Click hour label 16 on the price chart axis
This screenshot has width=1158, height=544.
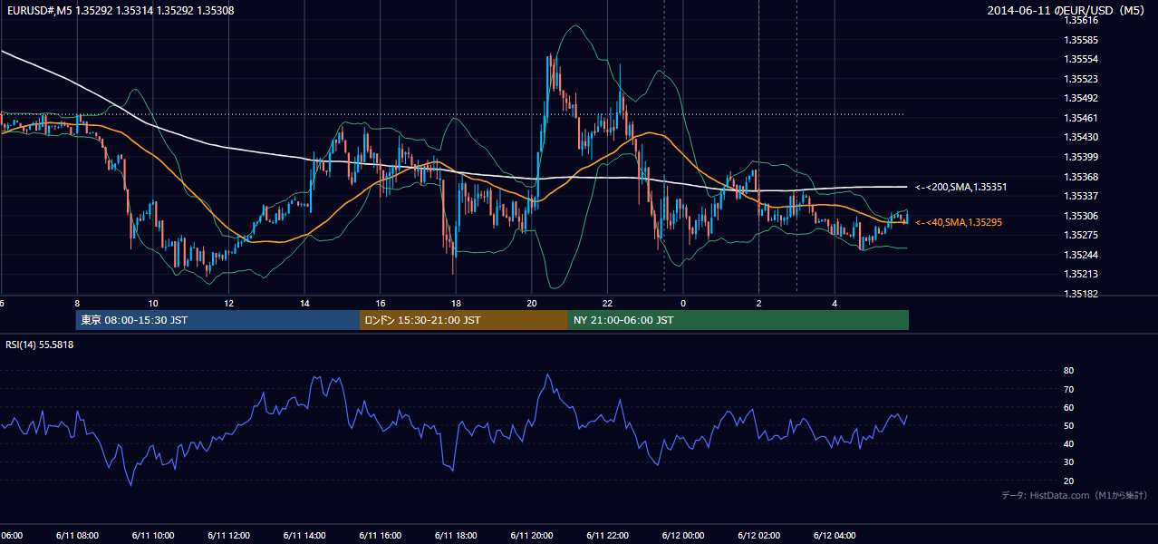[x=381, y=304]
